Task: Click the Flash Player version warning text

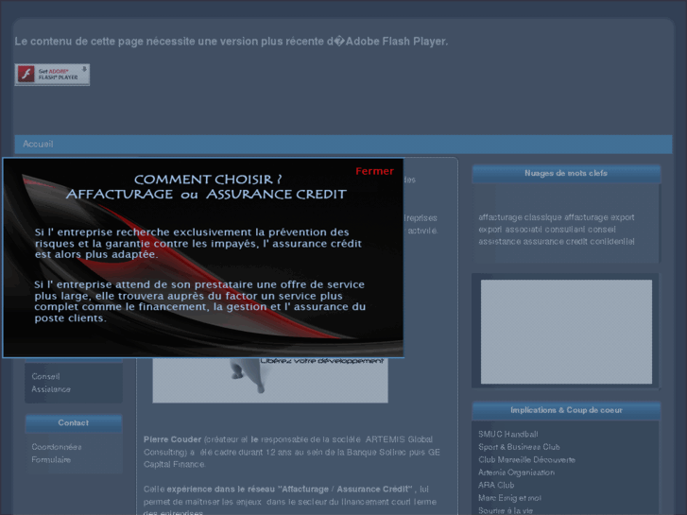Action: (x=232, y=42)
